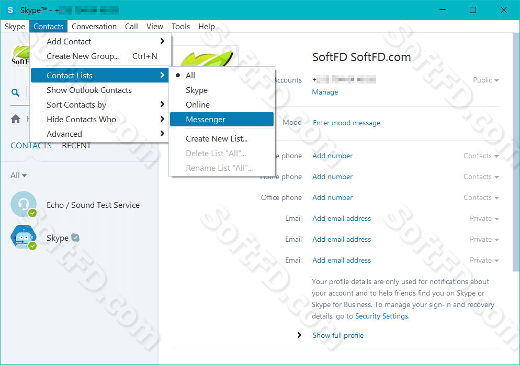Switch to the CONTACTS tab
Screen dimensions: 520x365
coord(31,146)
